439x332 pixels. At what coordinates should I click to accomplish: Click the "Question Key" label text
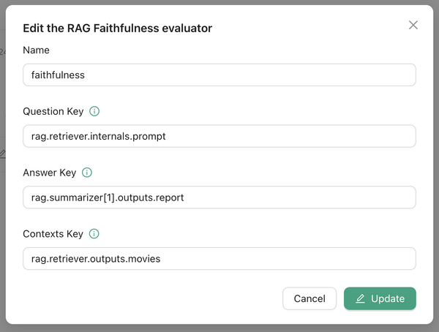pos(53,112)
